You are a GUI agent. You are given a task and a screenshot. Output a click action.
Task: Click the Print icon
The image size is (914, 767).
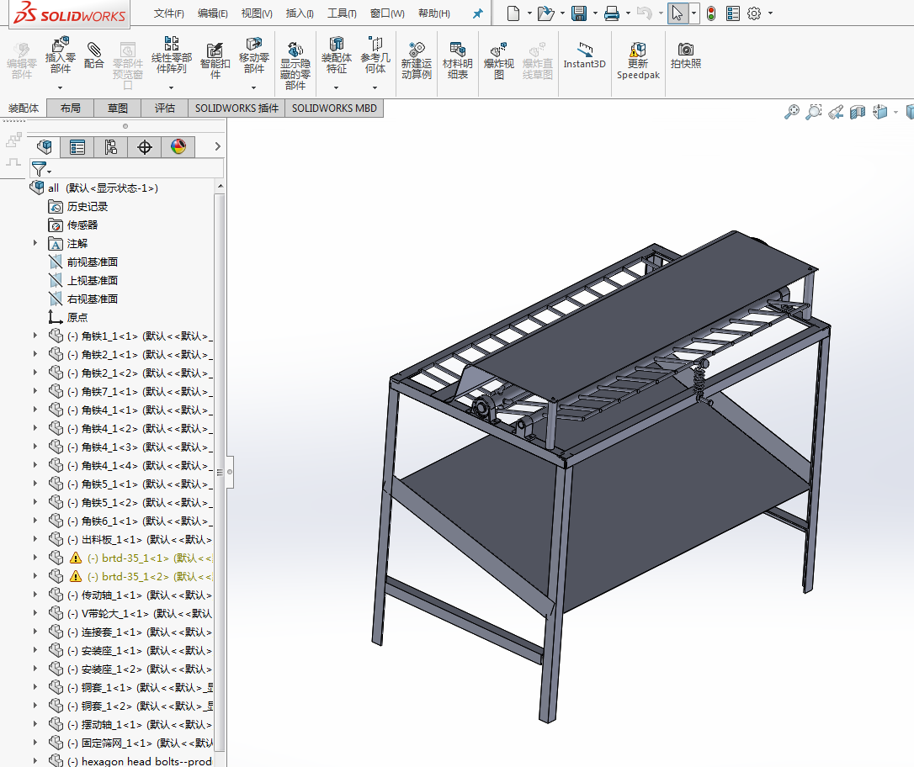612,13
